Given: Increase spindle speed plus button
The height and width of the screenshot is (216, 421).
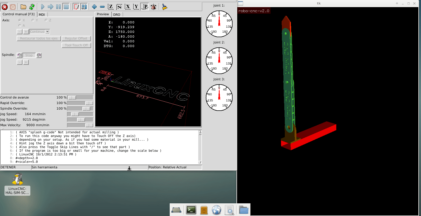Looking at the screenshot, I should click(x=26, y=62).
